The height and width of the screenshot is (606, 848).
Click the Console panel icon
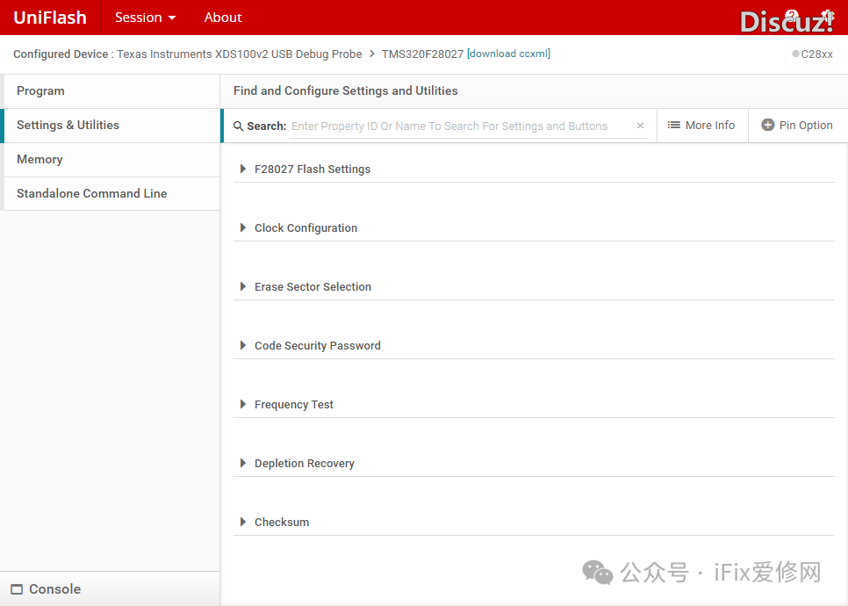tap(17, 589)
